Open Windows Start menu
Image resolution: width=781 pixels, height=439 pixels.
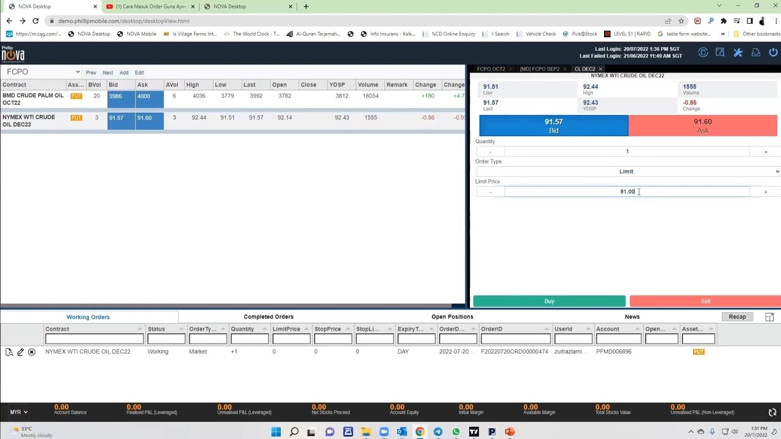(276, 432)
